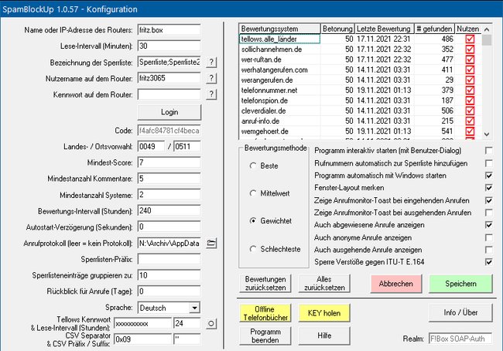Toggle Sperre Verstöße gegen ITU-T E.164
The width and height of the screenshot is (503, 351).
[488, 262]
